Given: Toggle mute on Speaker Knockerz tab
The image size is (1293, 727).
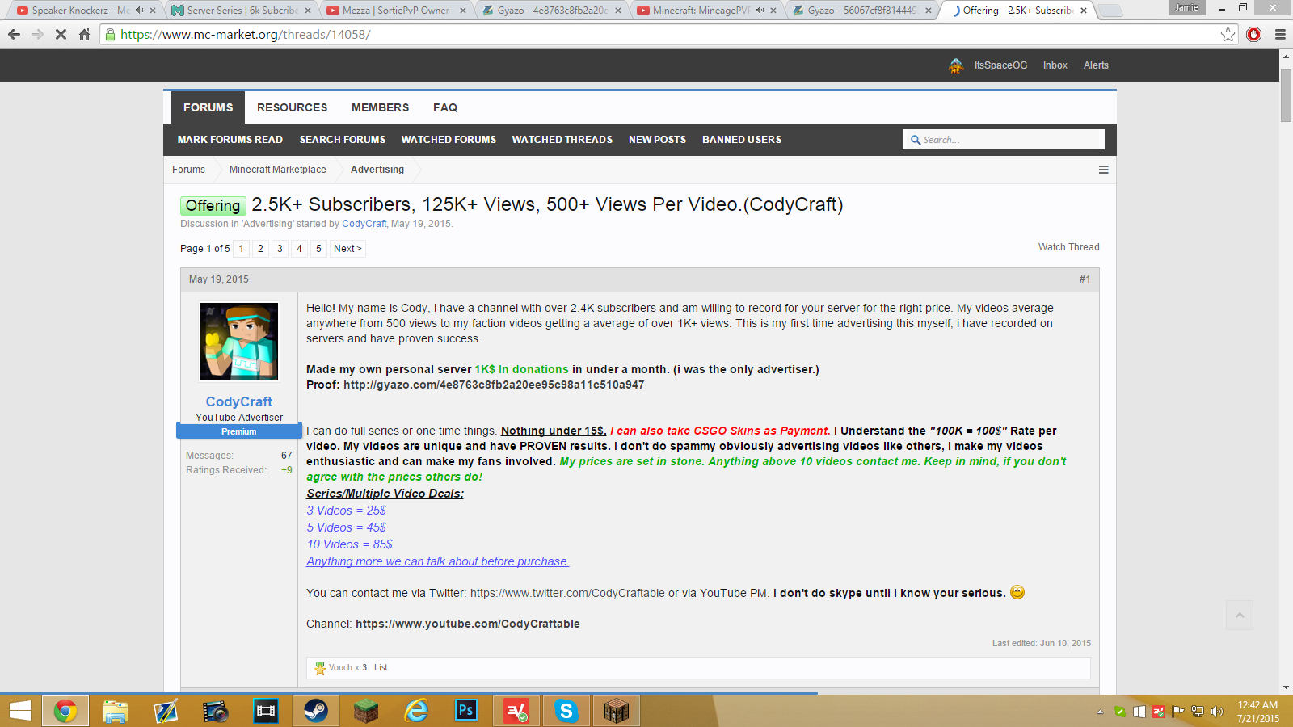Looking at the screenshot, I should (139, 11).
